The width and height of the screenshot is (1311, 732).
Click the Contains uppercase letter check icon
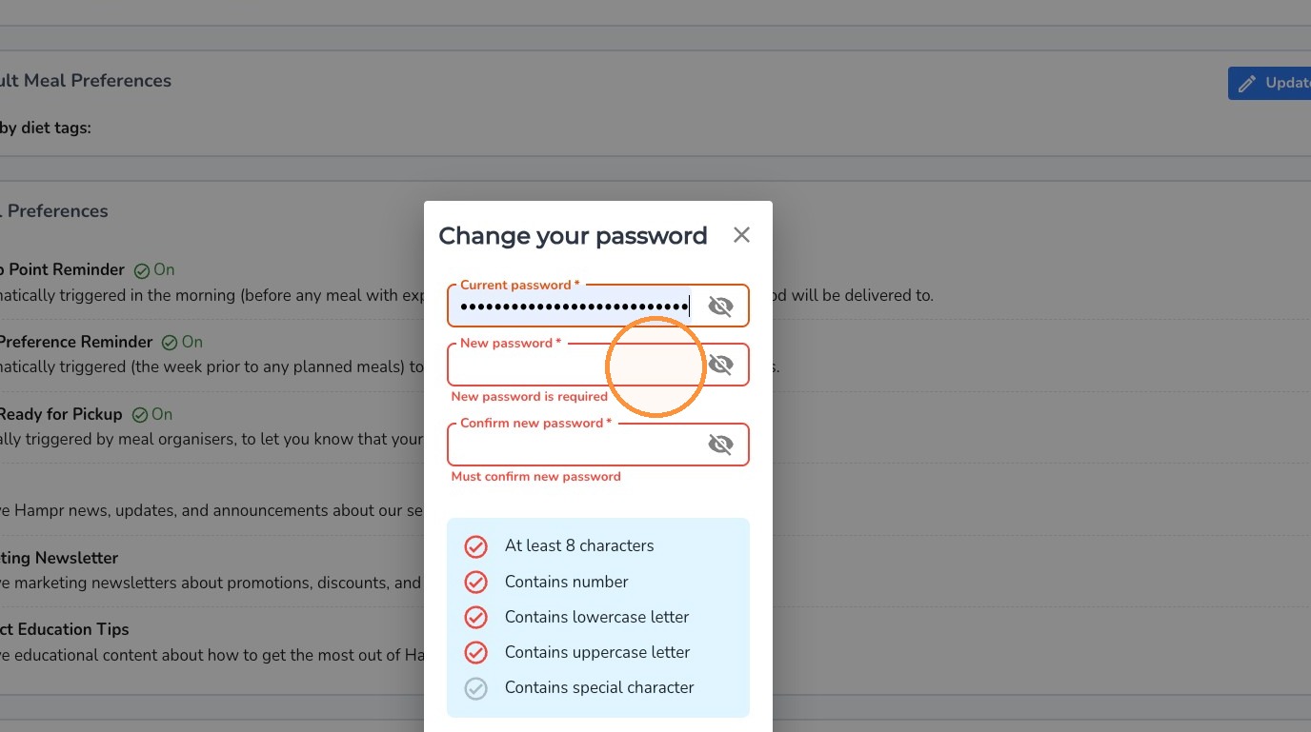[x=475, y=652]
